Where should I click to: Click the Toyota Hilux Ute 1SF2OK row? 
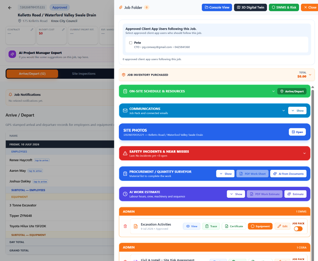coord(60,226)
